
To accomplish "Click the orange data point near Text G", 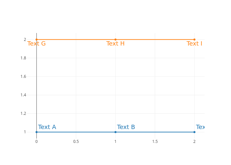I will click(x=37, y=40).
